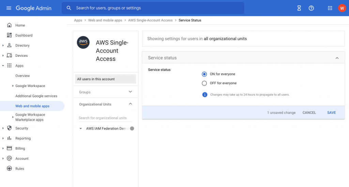Viewport: 349px width, 187px height.
Task: Click the Dashboard tiles icon
Action: tap(9, 35)
